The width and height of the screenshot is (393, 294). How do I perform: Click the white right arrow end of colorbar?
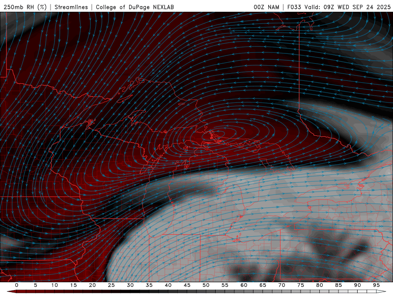(x=382, y=292)
